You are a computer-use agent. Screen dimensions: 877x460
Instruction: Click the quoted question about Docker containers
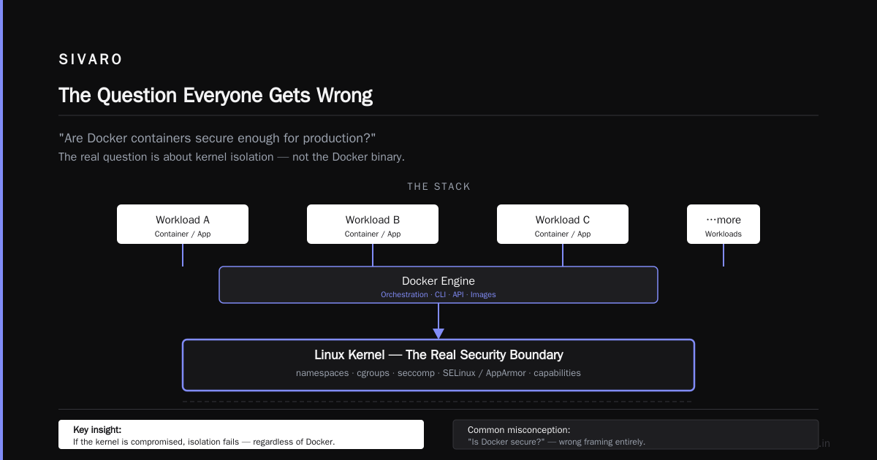(217, 138)
